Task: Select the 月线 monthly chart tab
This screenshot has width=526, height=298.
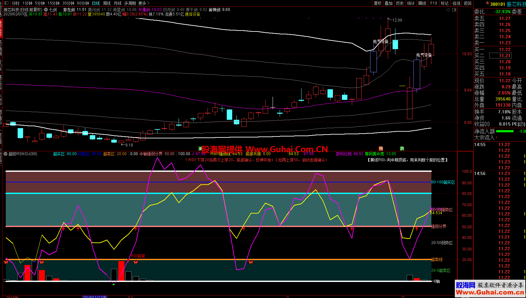Action: (118, 3)
